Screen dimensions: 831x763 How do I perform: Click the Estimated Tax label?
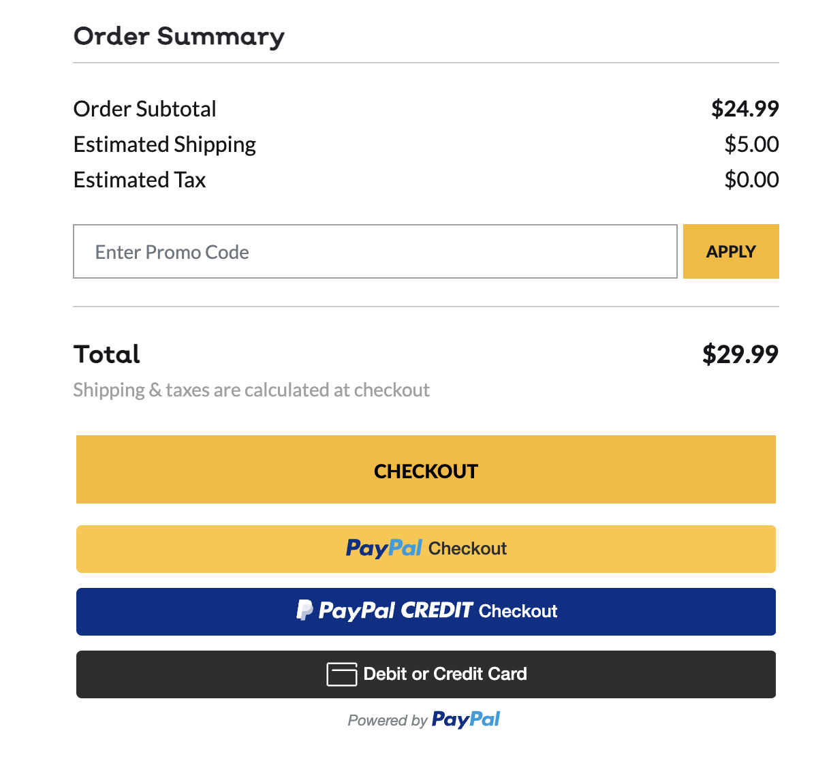click(140, 180)
